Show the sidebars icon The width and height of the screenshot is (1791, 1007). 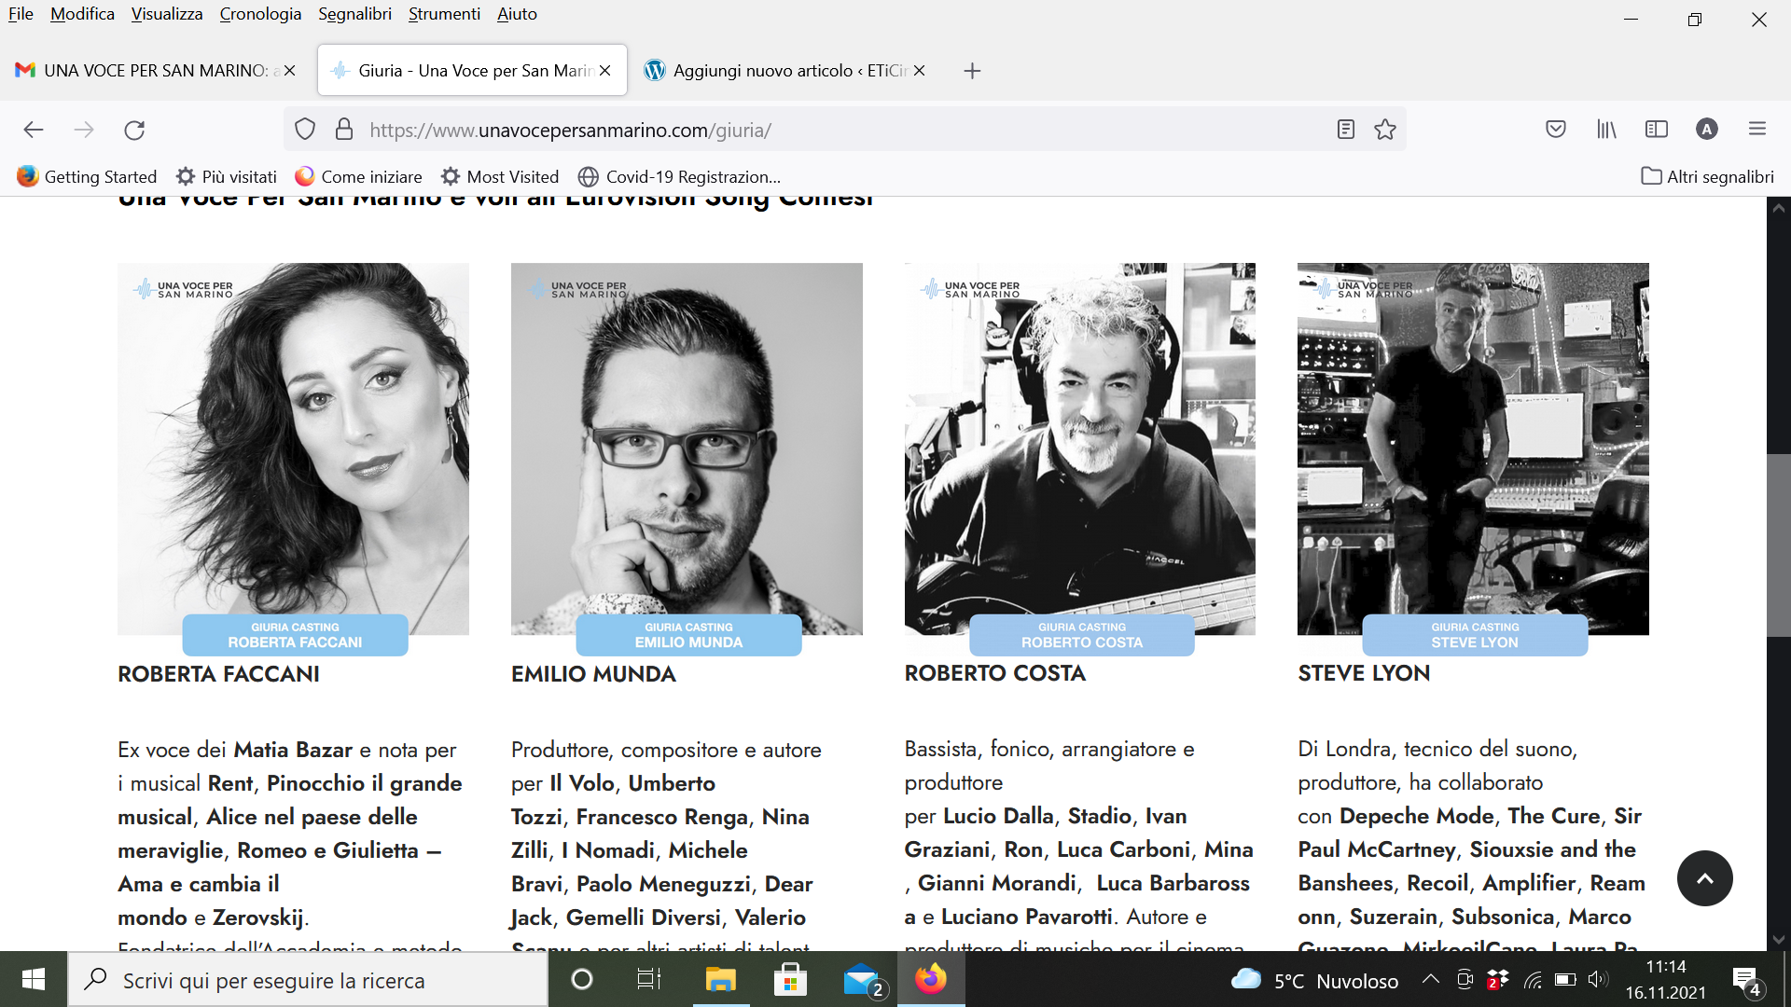[1657, 130]
